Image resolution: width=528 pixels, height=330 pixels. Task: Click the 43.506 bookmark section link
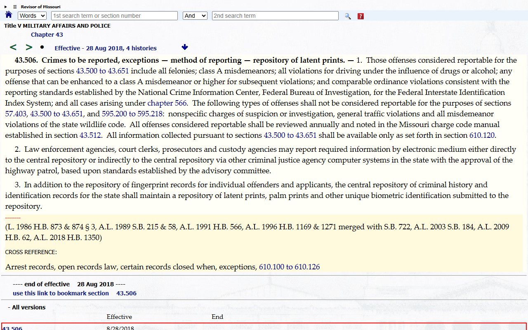pos(126,293)
